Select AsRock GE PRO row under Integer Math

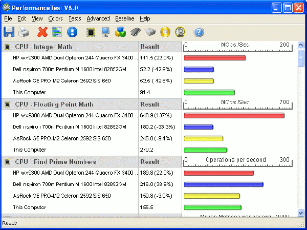point(92,81)
